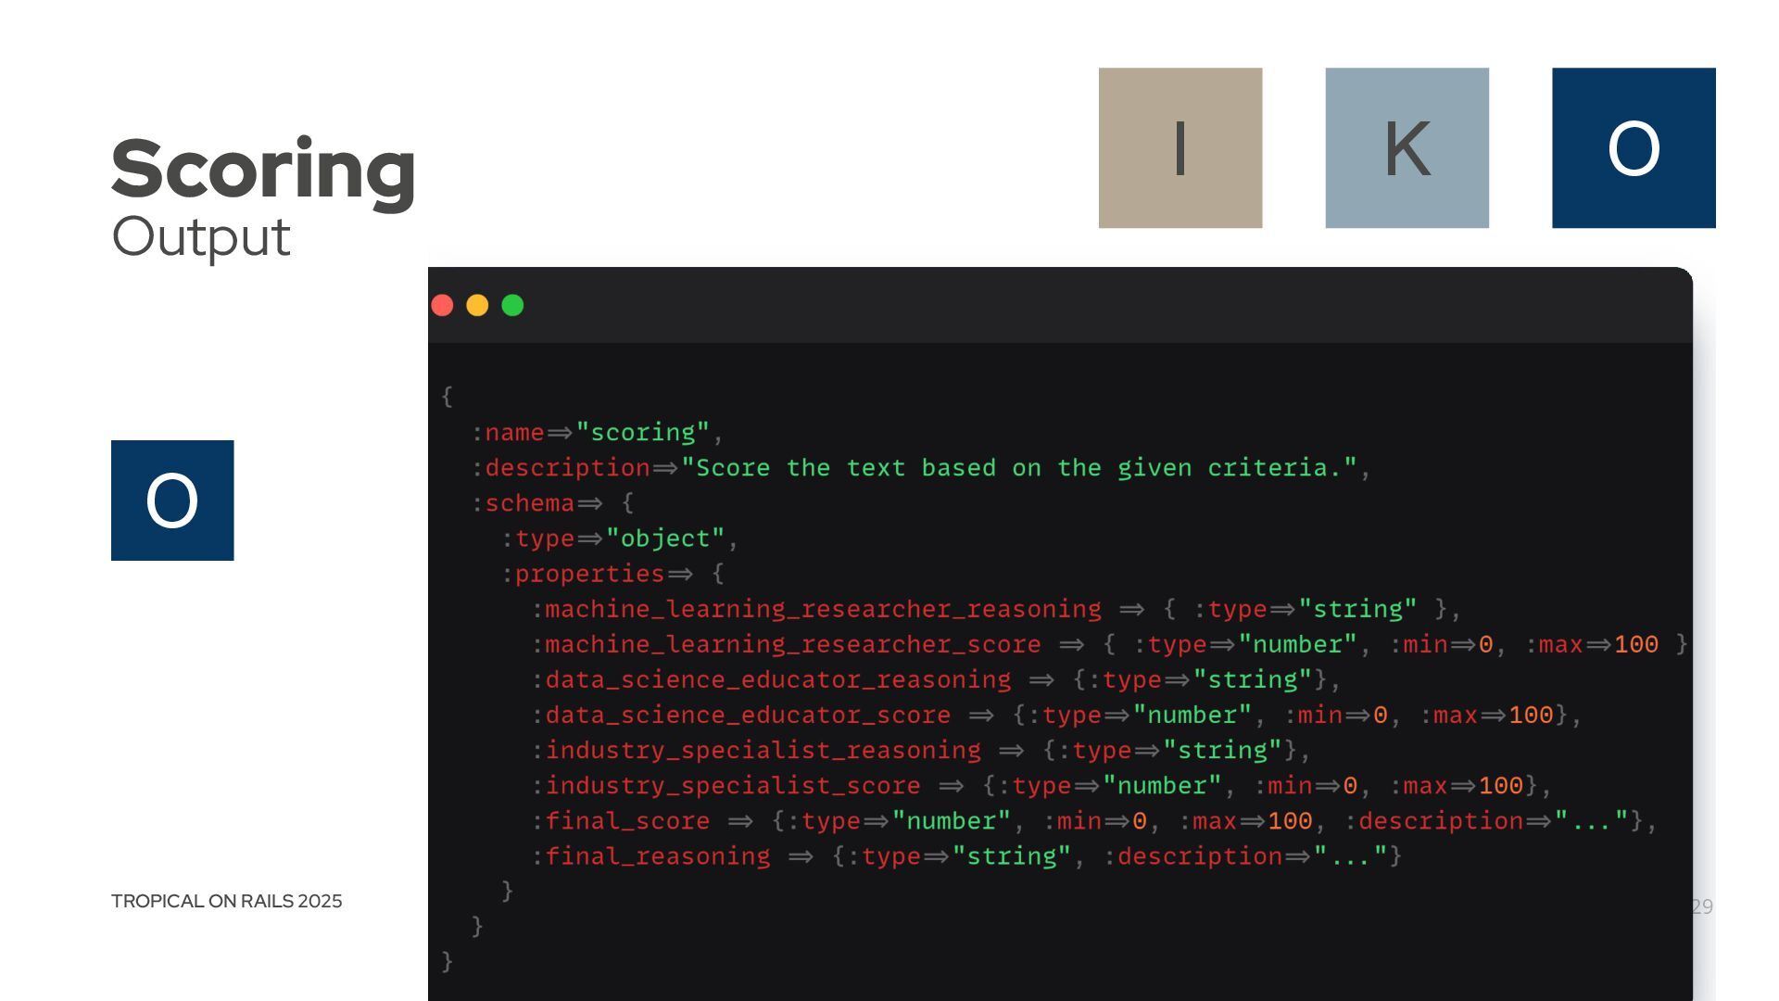Click the gray-blue 'K' square tile
This screenshot has height=1001, width=1779.
pos(1407,147)
